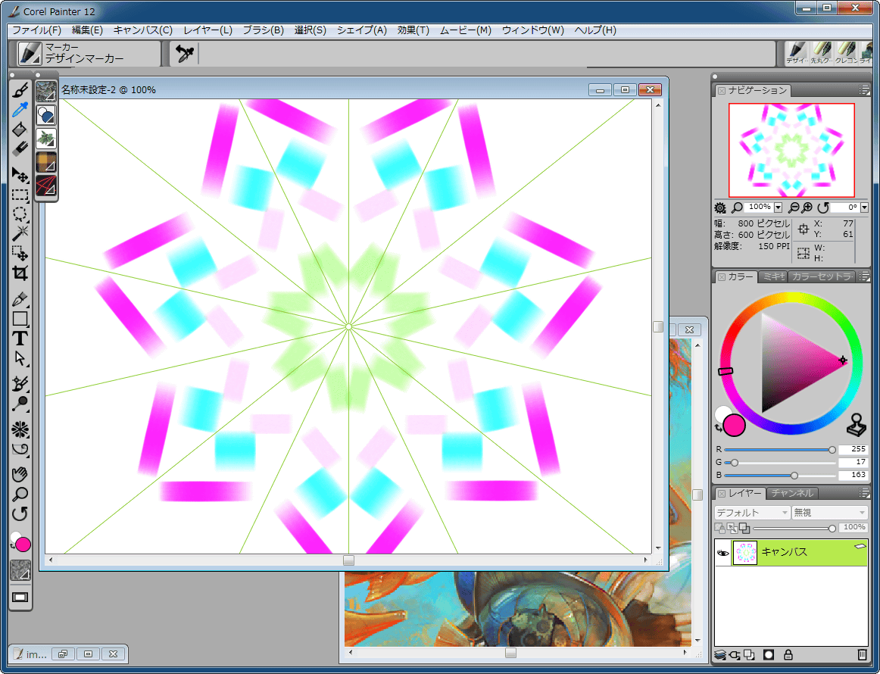Open the ブラシ(B) menu
This screenshot has width=880, height=674.
(264, 30)
